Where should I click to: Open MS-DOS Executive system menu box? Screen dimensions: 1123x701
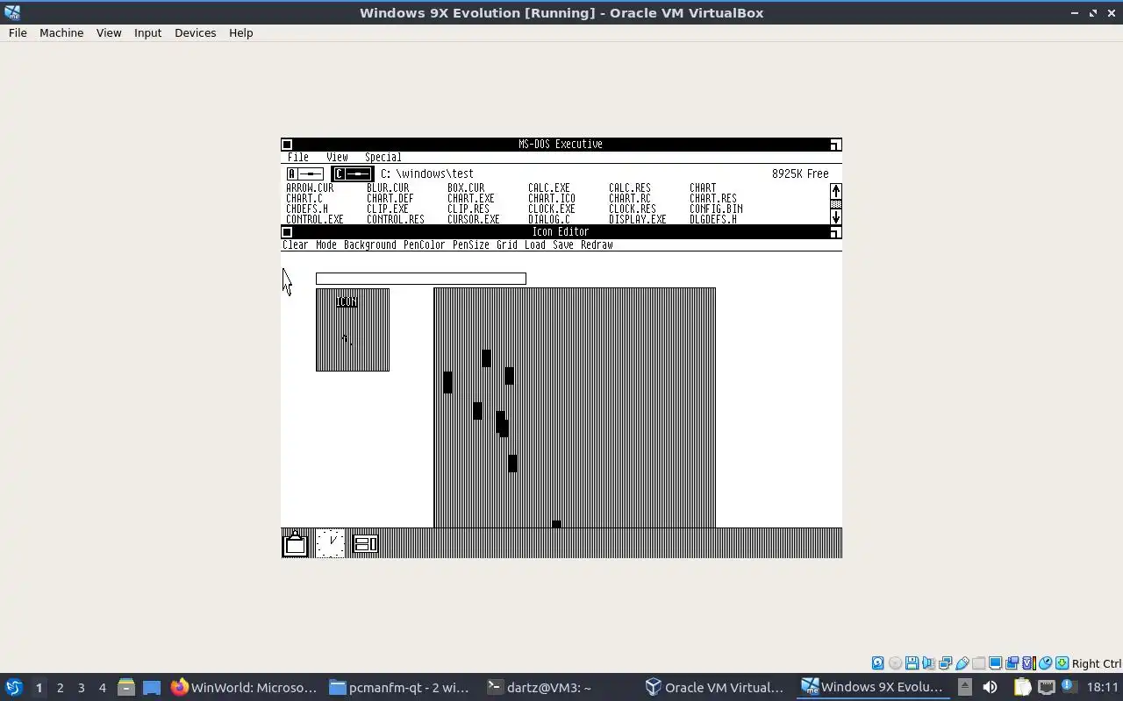(287, 145)
